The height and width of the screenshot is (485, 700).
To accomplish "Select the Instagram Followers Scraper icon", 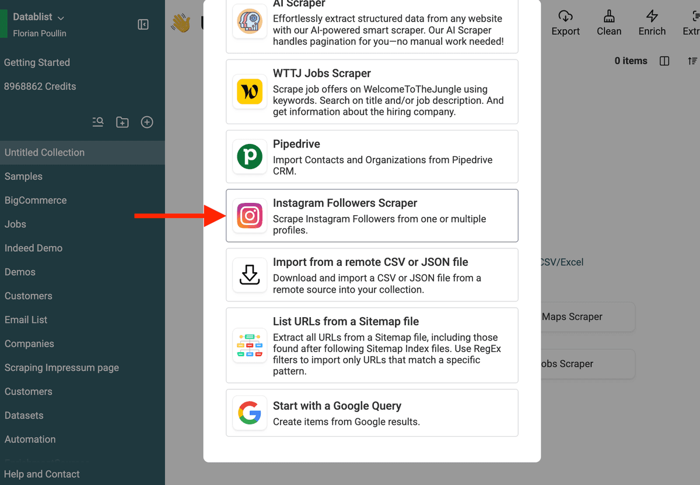I will [250, 216].
